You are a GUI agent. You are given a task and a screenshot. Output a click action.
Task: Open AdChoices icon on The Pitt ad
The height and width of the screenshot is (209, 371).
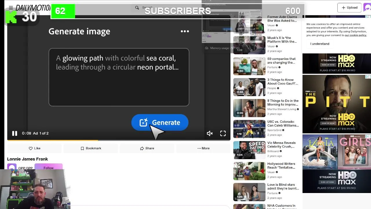pos(367,77)
